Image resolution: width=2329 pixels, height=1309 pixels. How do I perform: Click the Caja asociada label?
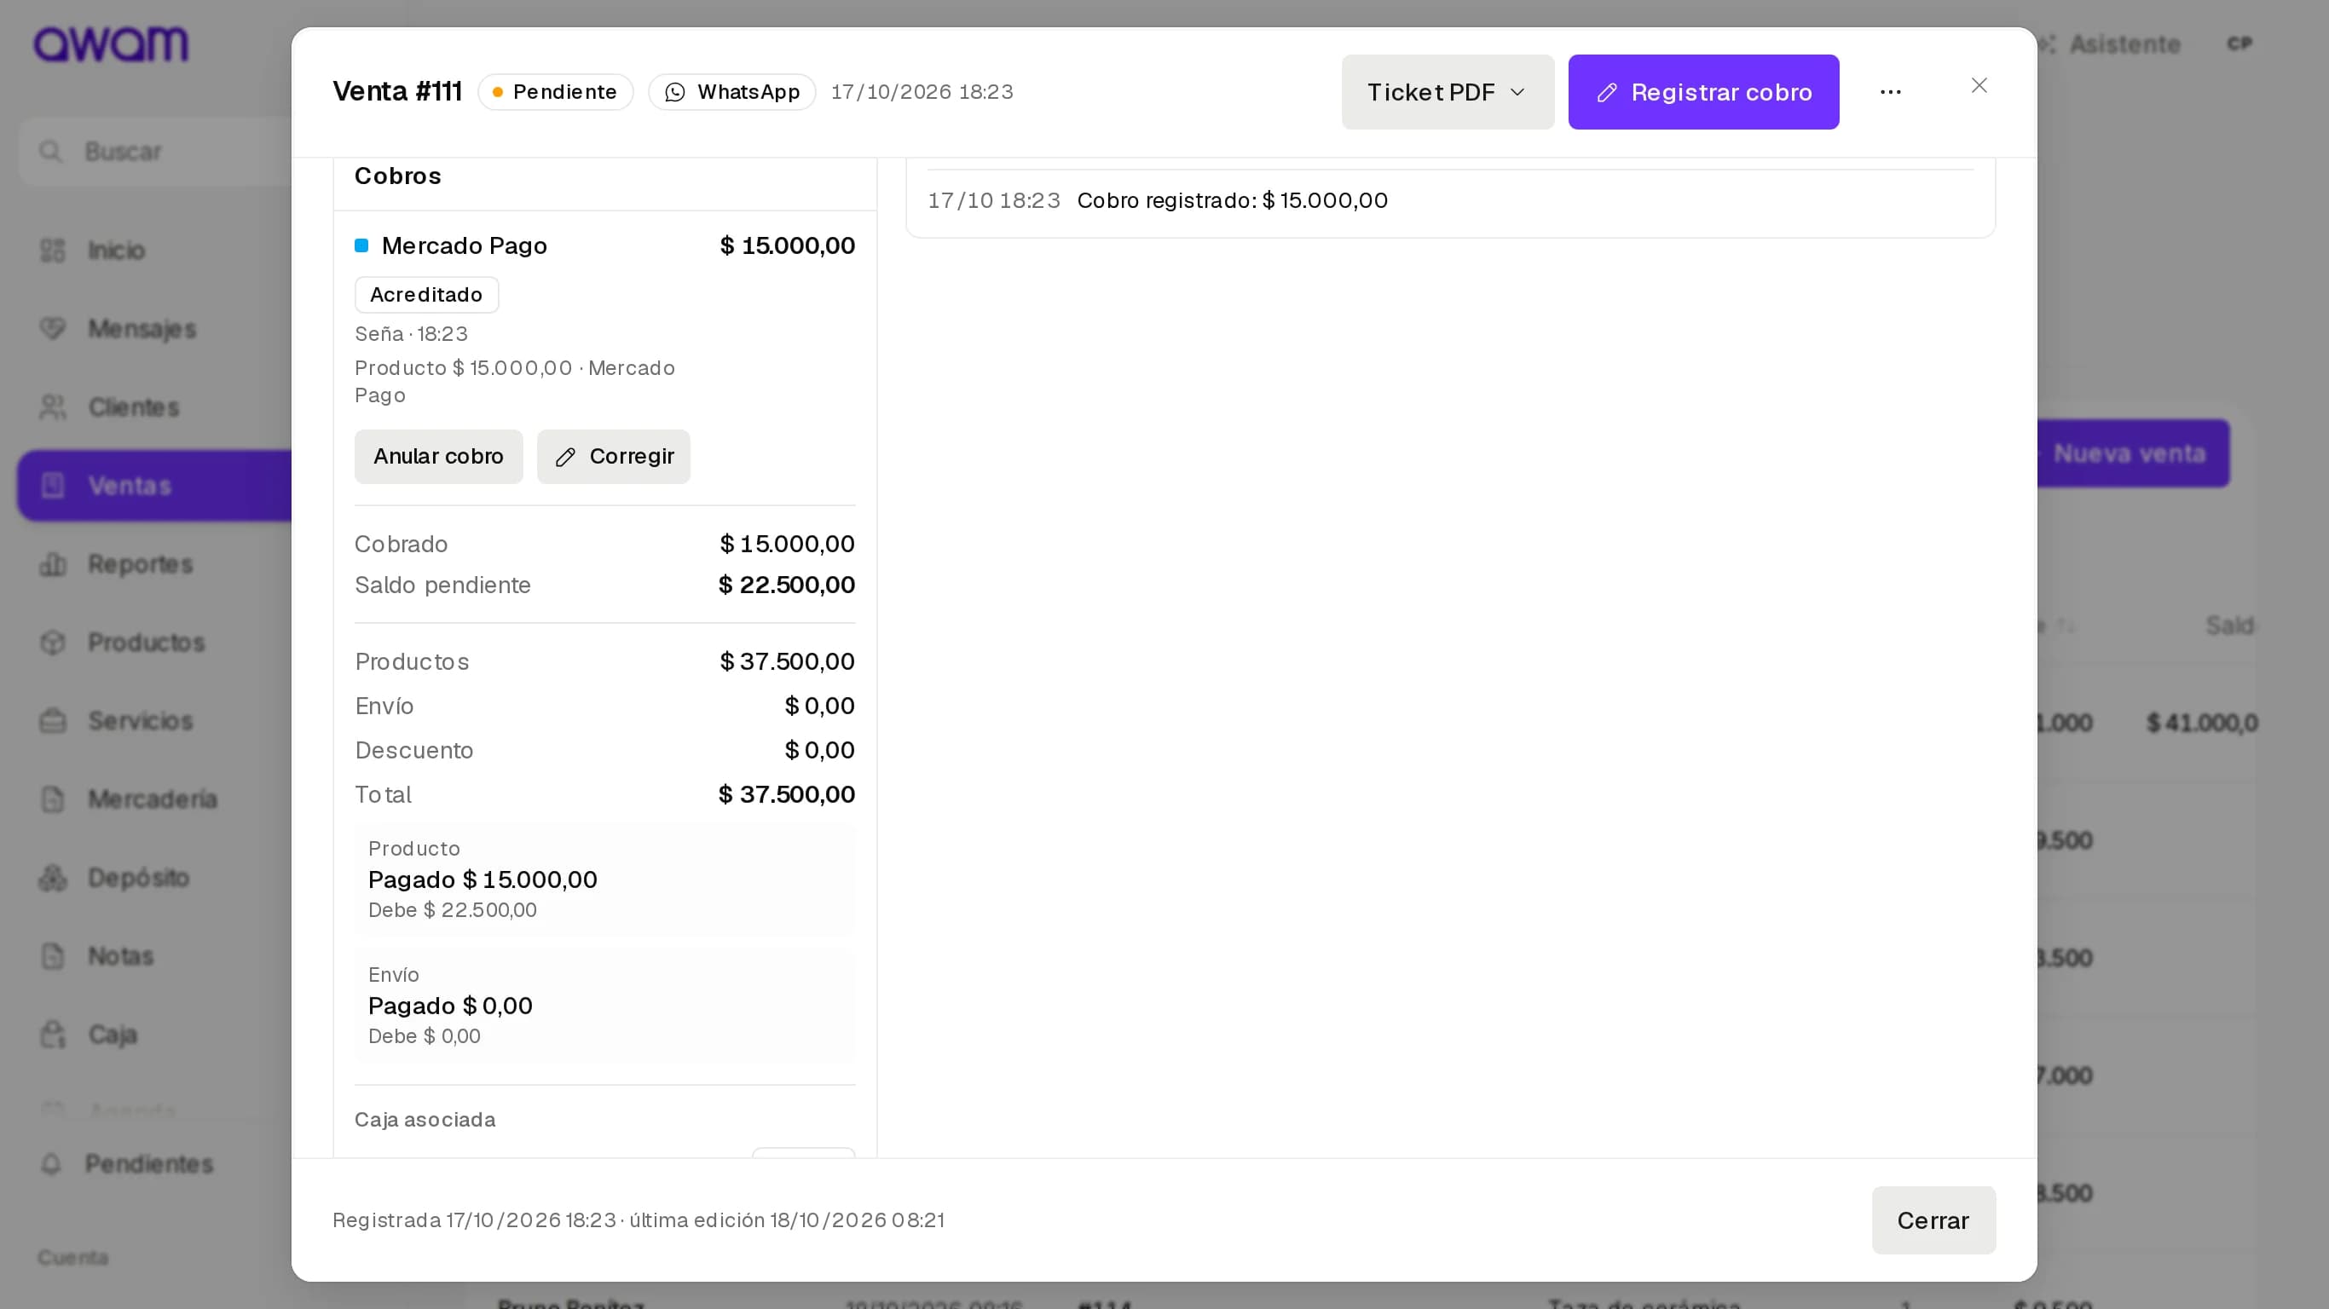425,1120
